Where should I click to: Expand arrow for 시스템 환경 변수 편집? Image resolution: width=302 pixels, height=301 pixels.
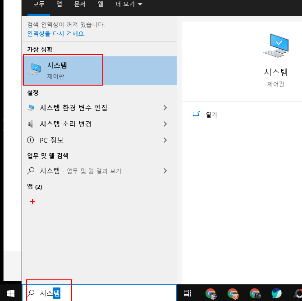point(165,108)
